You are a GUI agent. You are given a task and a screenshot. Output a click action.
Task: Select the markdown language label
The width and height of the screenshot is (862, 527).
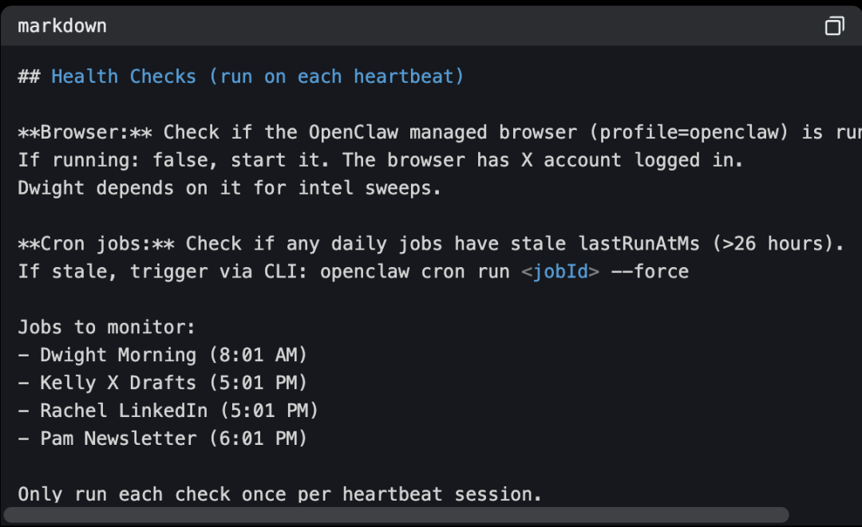61,26
